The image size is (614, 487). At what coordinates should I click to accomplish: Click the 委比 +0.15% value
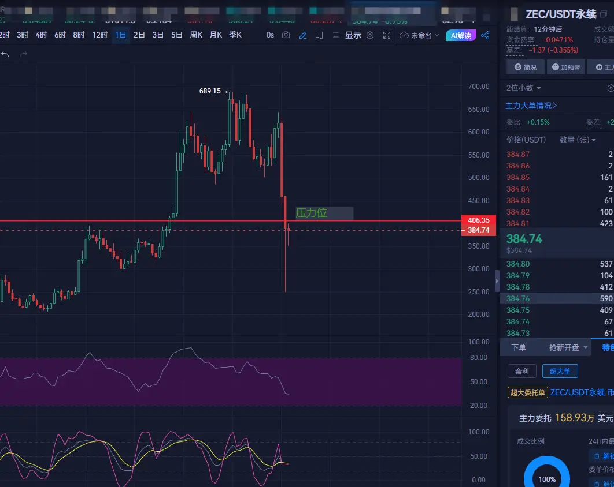point(538,122)
